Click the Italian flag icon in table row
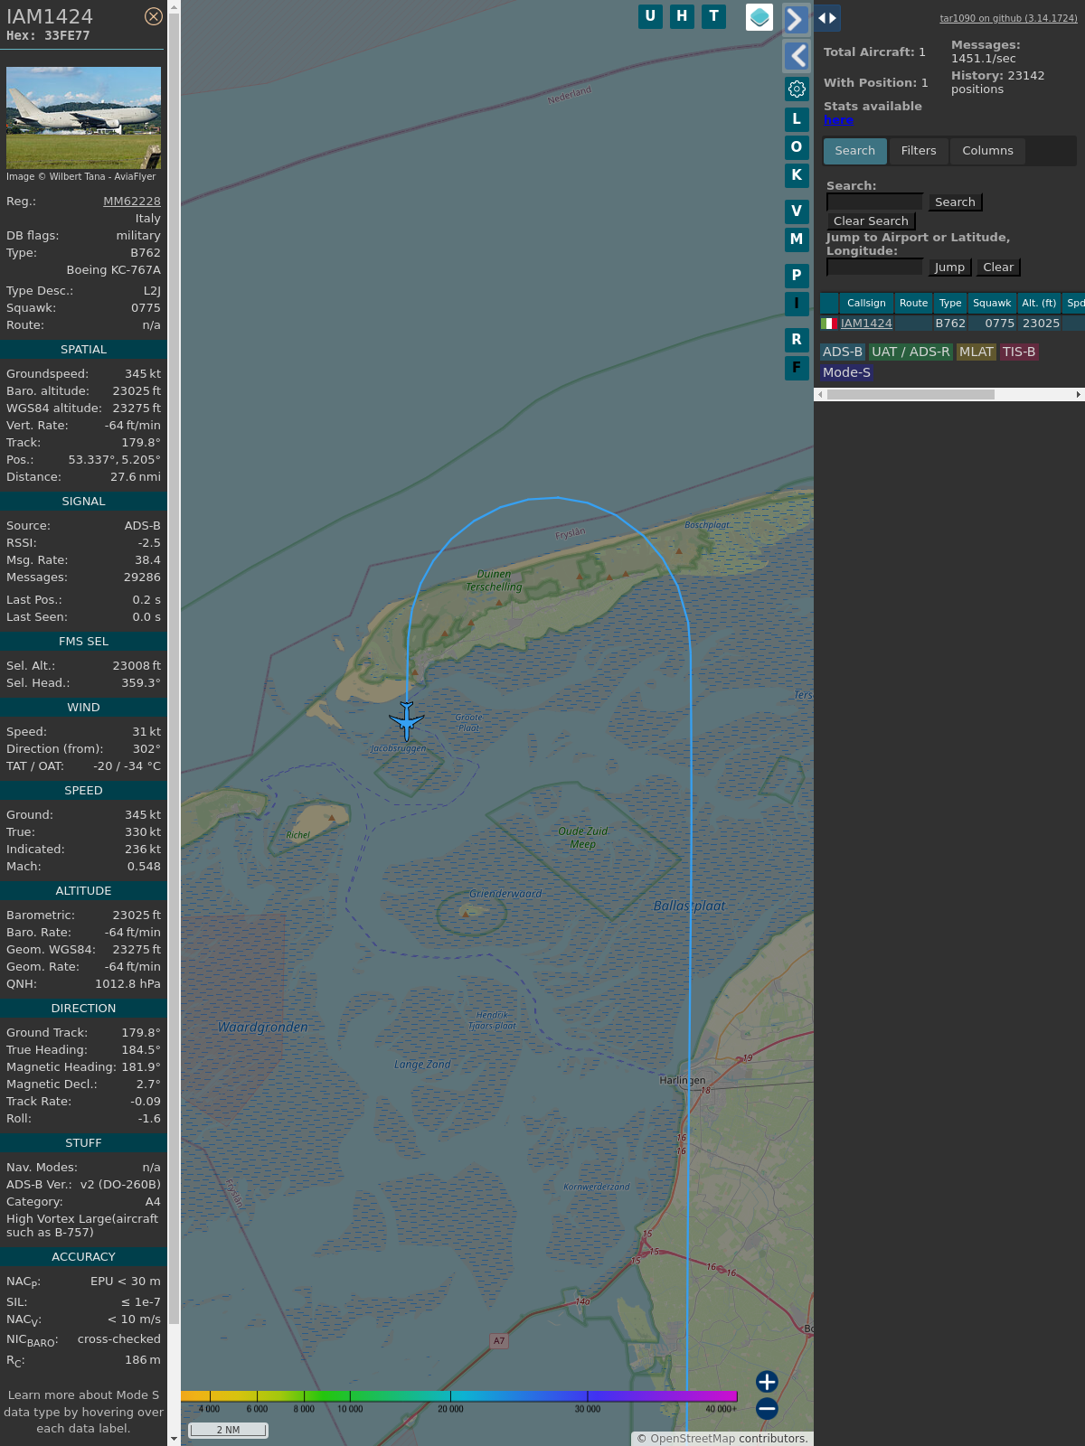This screenshot has width=1085, height=1446. pyautogui.click(x=828, y=324)
